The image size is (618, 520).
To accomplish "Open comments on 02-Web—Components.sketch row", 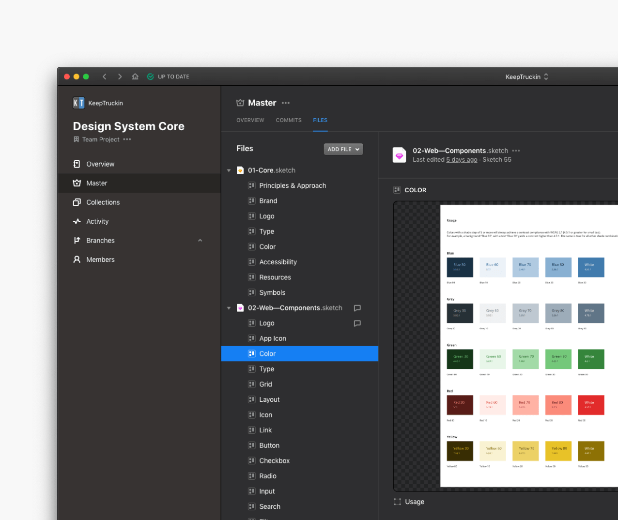I will pos(357,308).
